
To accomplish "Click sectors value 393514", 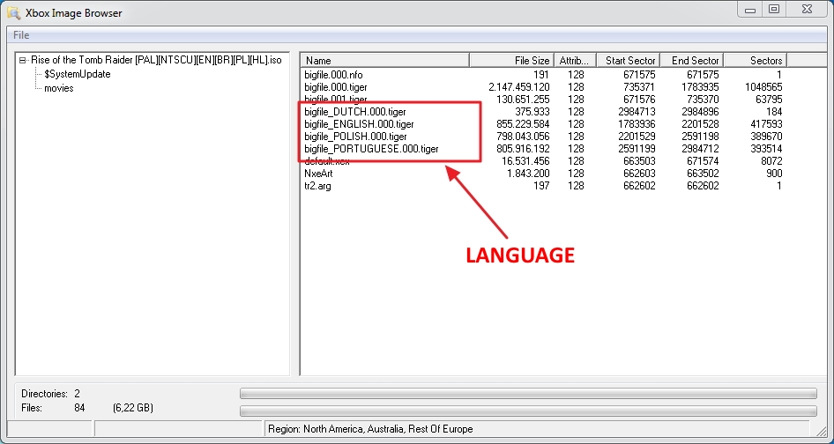I will [x=765, y=149].
